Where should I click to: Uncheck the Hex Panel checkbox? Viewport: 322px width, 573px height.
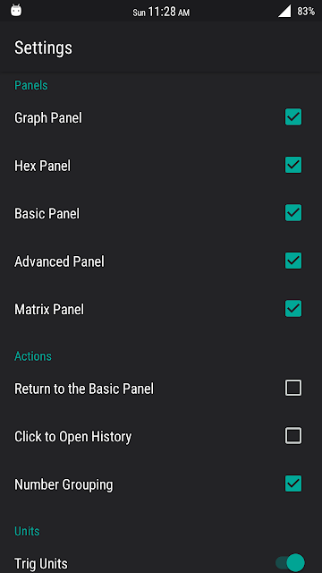293,165
